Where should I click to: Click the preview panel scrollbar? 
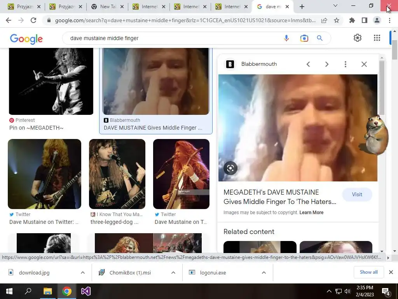click(382, 88)
